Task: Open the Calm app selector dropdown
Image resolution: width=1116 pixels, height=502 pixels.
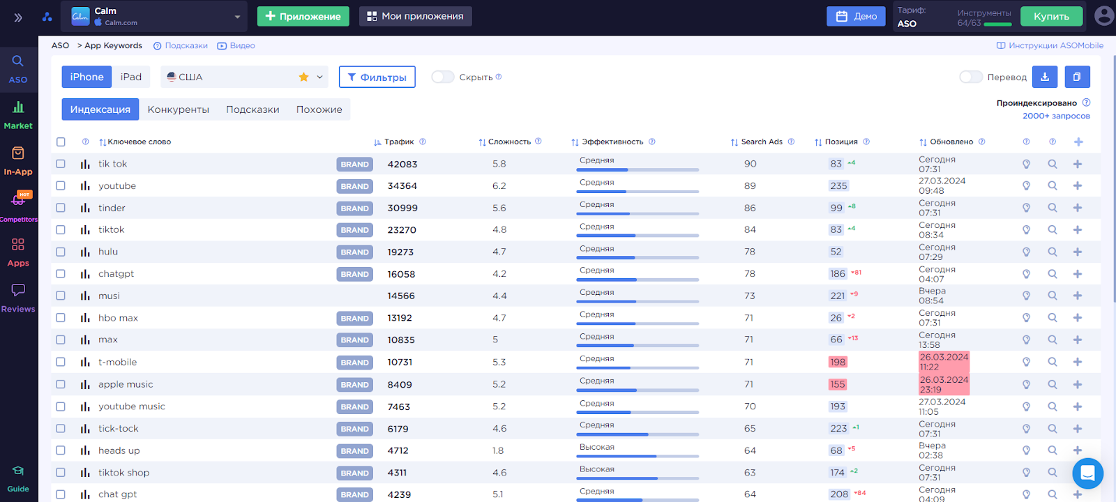Action: click(154, 17)
